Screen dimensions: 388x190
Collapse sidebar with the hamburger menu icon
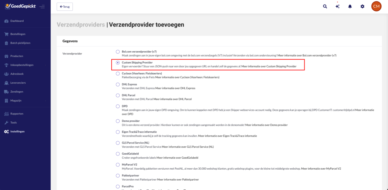click(42, 6)
